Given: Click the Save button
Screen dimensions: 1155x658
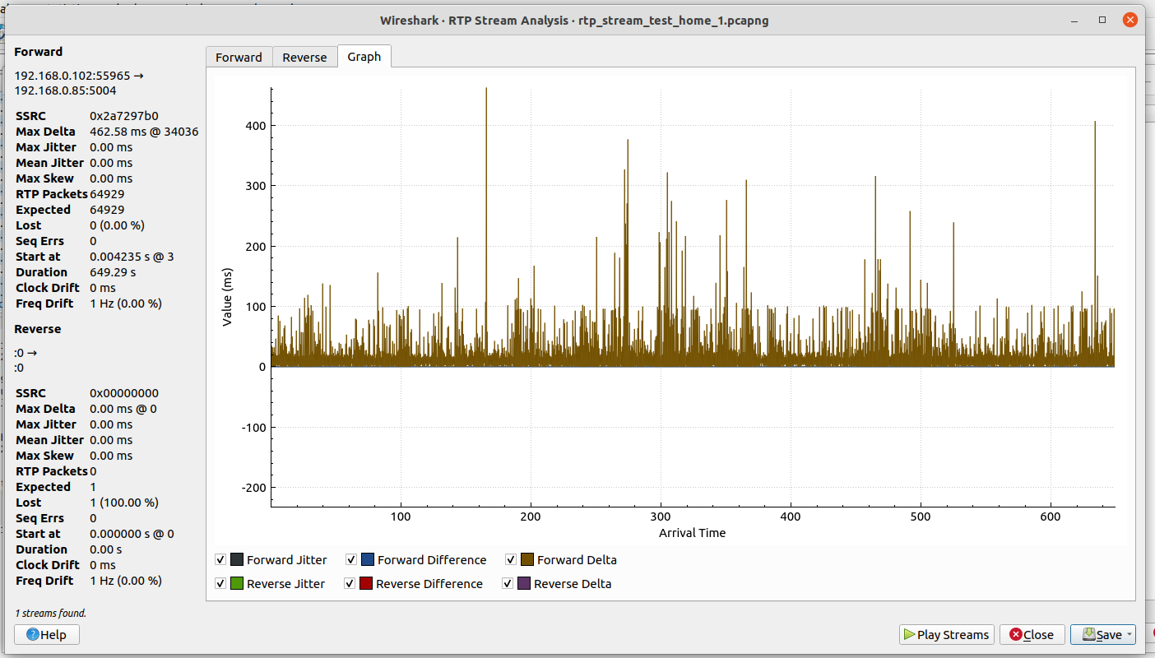Looking at the screenshot, I should (1102, 635).
